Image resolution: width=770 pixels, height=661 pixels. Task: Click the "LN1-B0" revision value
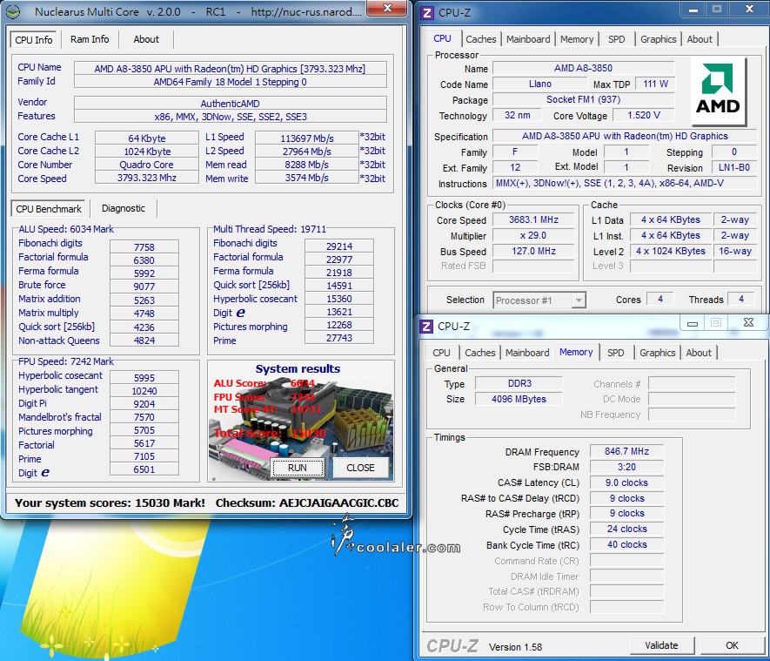point(734,167)
